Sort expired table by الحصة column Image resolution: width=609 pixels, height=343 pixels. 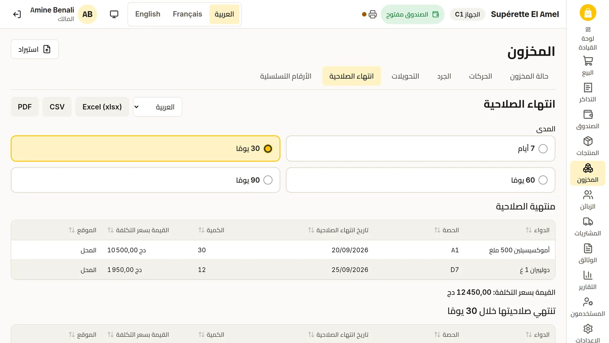click(446, 230)
